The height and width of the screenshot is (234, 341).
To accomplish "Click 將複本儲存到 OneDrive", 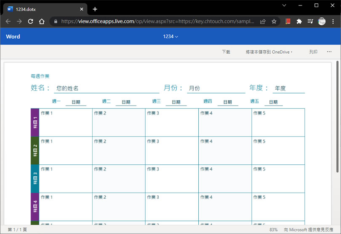I will [x=269, y=52].
